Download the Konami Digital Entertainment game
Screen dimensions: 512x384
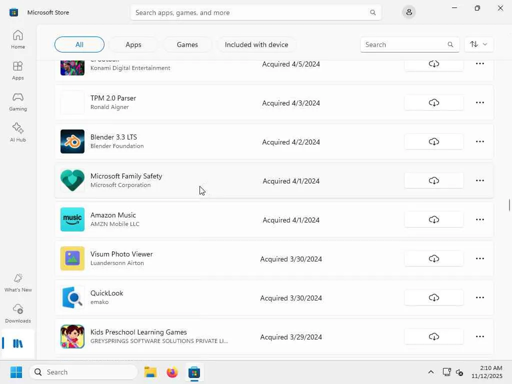coord(433,64)
